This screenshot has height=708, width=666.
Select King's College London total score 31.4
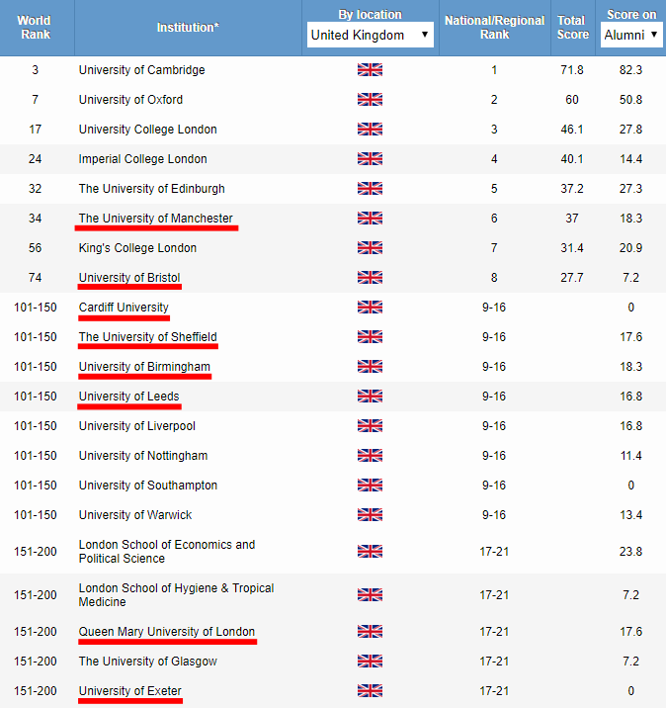(x=572, y=248)
